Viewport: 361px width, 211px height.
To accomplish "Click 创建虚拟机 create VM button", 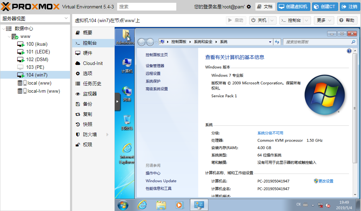I will (x=294, y=7).
